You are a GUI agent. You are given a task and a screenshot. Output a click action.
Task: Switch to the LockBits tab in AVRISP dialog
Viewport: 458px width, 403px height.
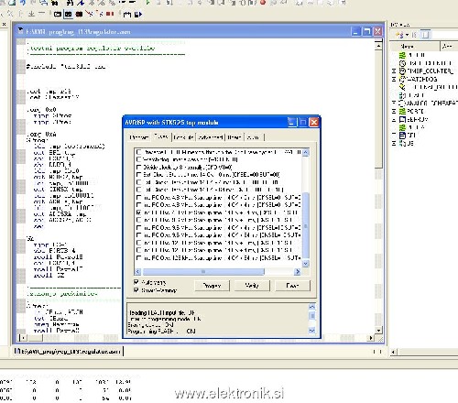click(183, 137)
